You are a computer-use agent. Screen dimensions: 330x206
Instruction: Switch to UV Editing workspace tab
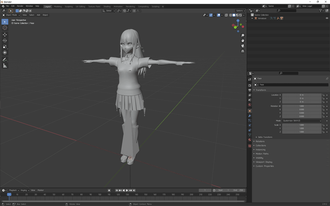[x=80, y=7]
